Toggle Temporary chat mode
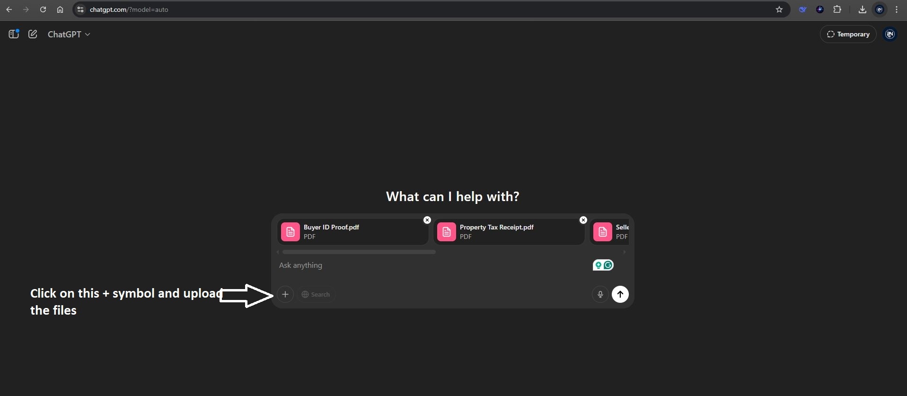The width and height of the screenshot is (907, 396). [x=848, y=34]
